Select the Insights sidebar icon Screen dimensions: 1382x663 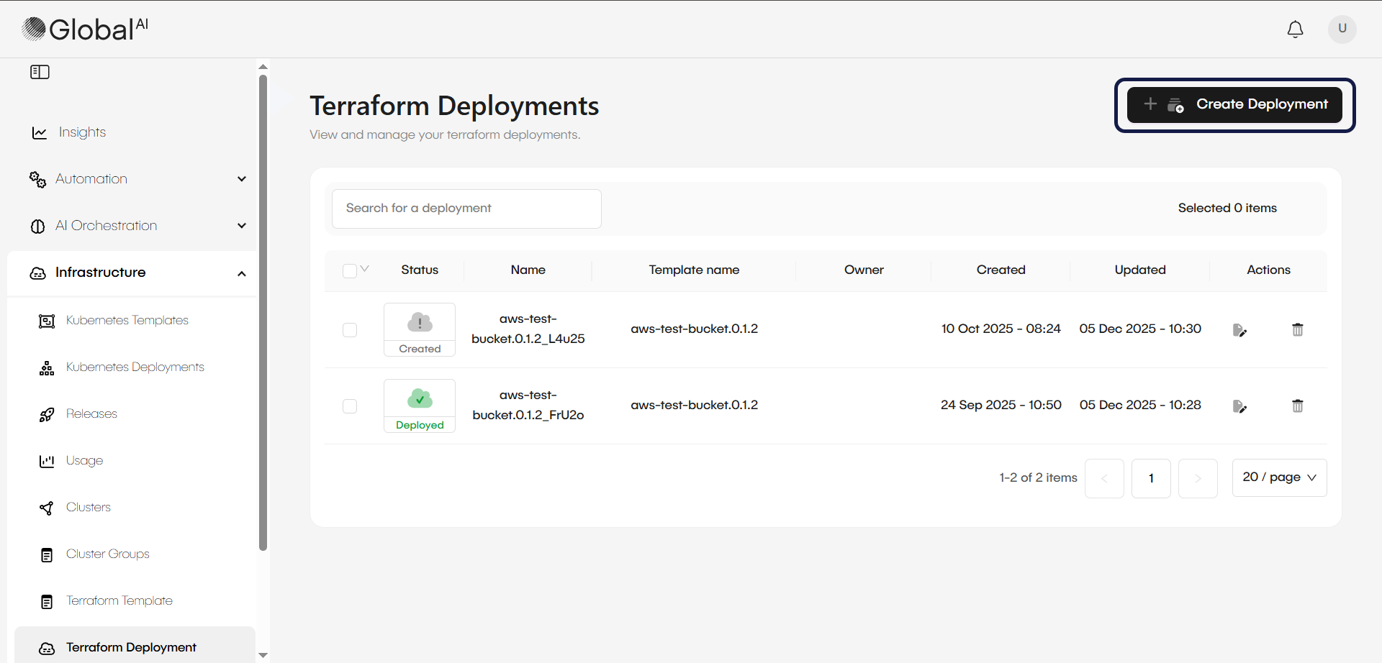[x=38, y=132]
